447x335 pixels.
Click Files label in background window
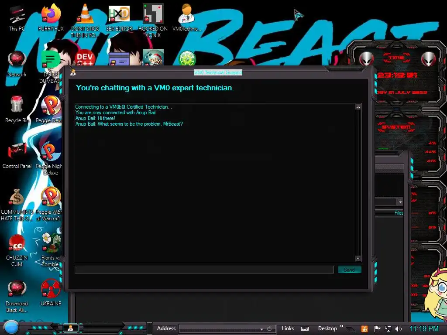pos(399,213)
